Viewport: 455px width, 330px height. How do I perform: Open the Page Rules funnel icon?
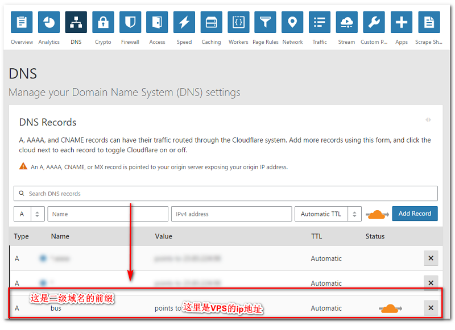(266, 23)
